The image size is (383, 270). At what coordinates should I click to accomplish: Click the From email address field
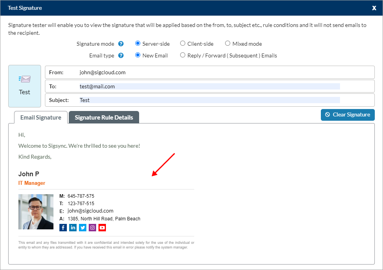coord(209,72)
